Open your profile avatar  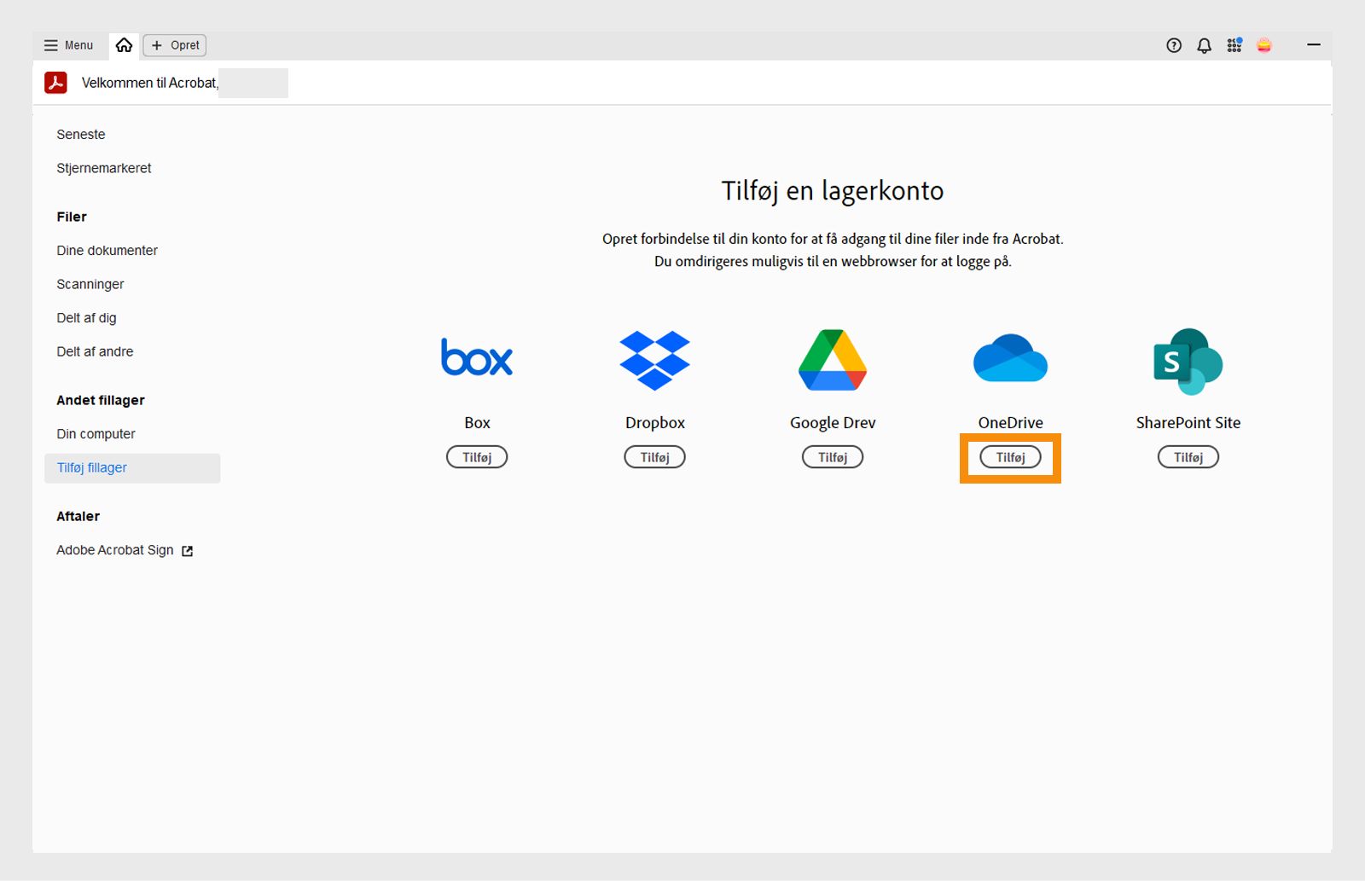point(1264,45)
